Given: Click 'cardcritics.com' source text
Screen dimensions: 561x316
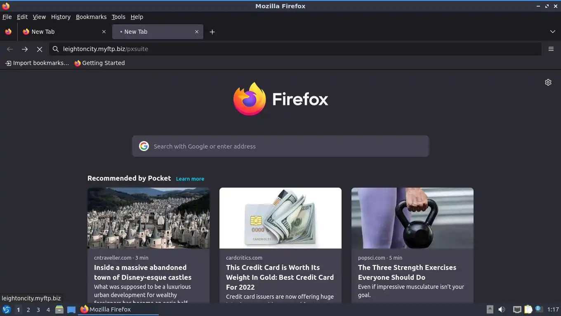Looking at the screenshot, I should click(244, 258).
